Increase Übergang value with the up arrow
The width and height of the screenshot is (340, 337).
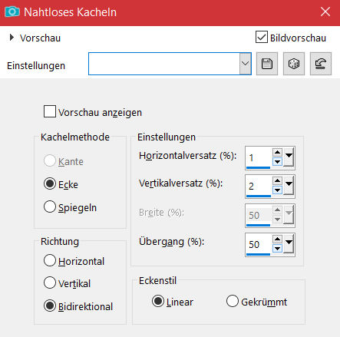pos(277,239)
